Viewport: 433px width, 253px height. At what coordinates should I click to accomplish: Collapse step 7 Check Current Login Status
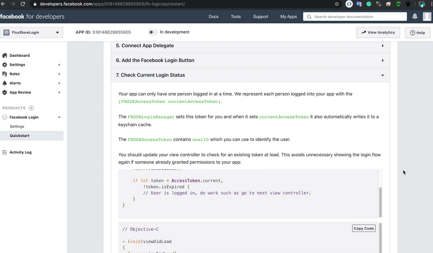click(x=250, y=75)
